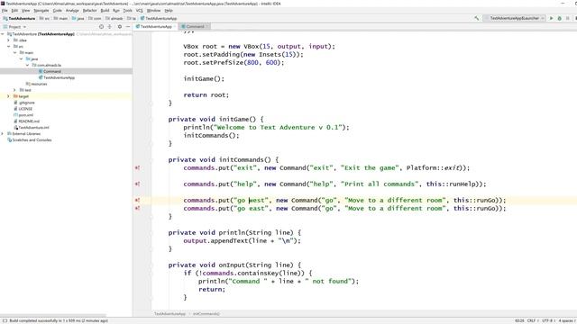Collapse the TextAdventure root project node
The width and height of the screenshot is (577, 324).
pyautogui.click(x=3, y=34)
